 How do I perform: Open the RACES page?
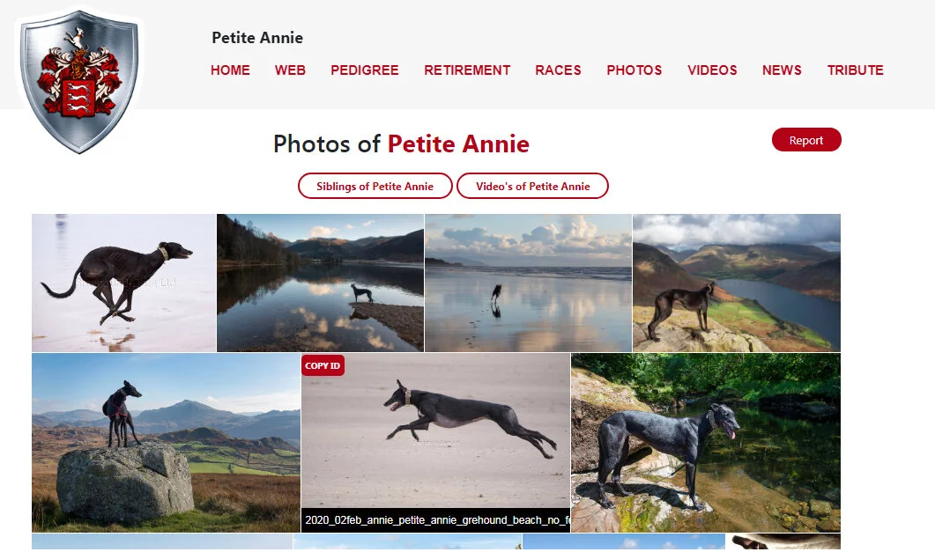(558, 70)
